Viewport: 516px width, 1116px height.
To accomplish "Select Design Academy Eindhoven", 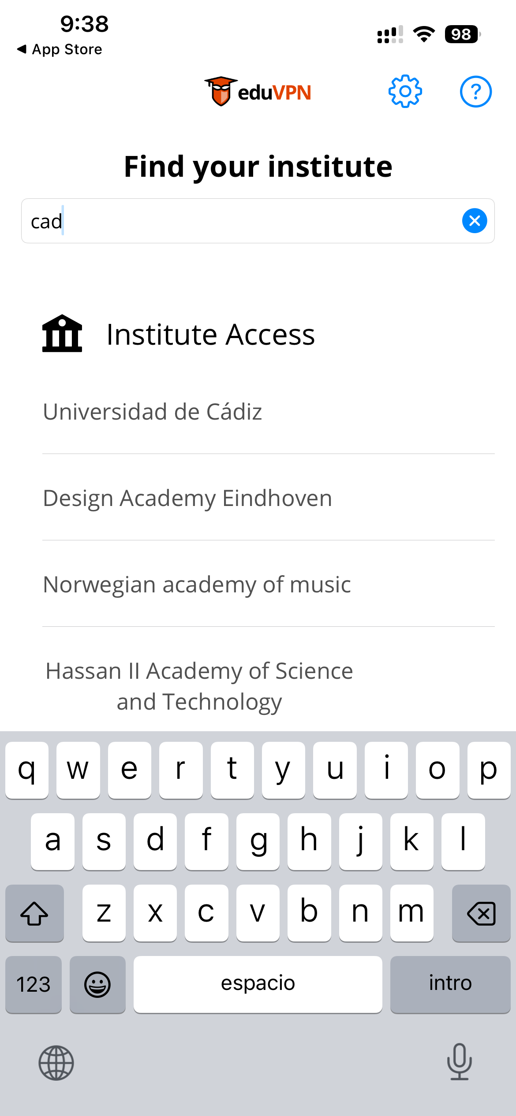I will 187,498.
